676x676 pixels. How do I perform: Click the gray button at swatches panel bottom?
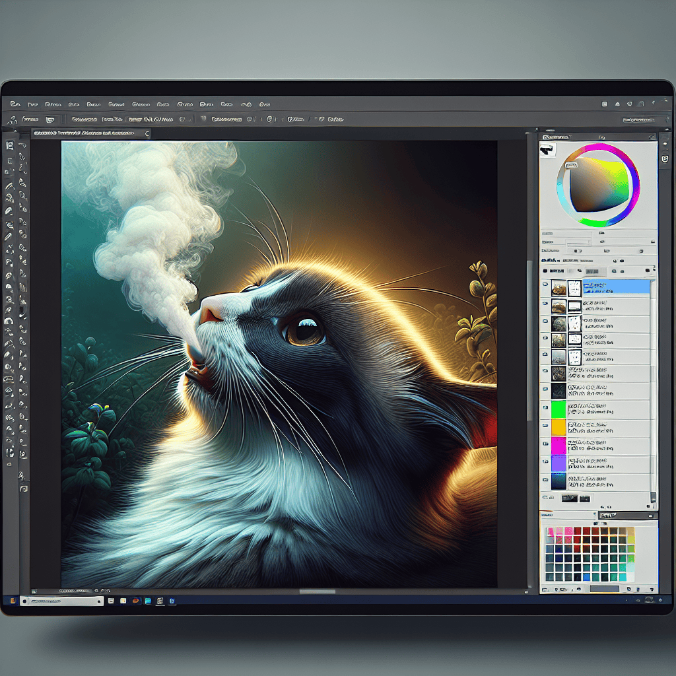(604, 588)
